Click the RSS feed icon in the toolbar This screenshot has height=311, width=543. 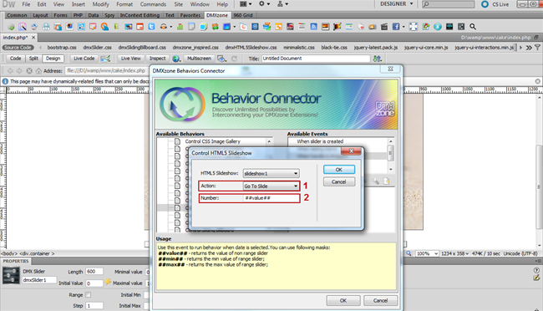click(314, 27)
